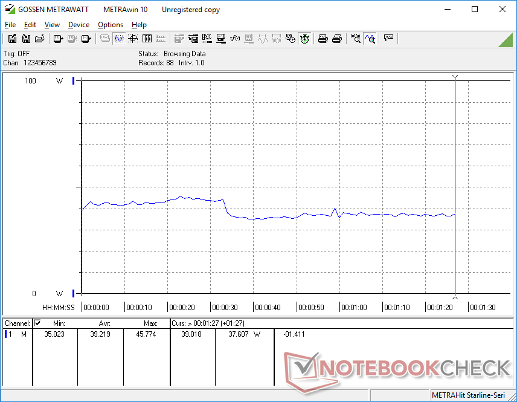Select the Y-t waveform graph view icon
The height and width of the screenshot is (402, 517).
[x=119, y=39]
